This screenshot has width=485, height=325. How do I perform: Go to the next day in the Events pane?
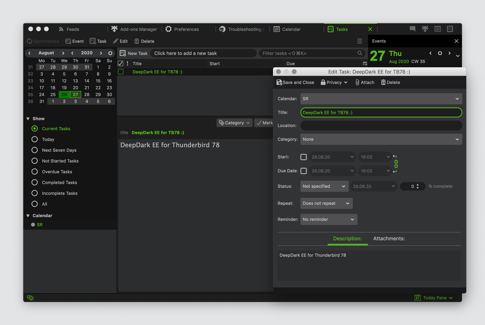click(x=449, y=53)
